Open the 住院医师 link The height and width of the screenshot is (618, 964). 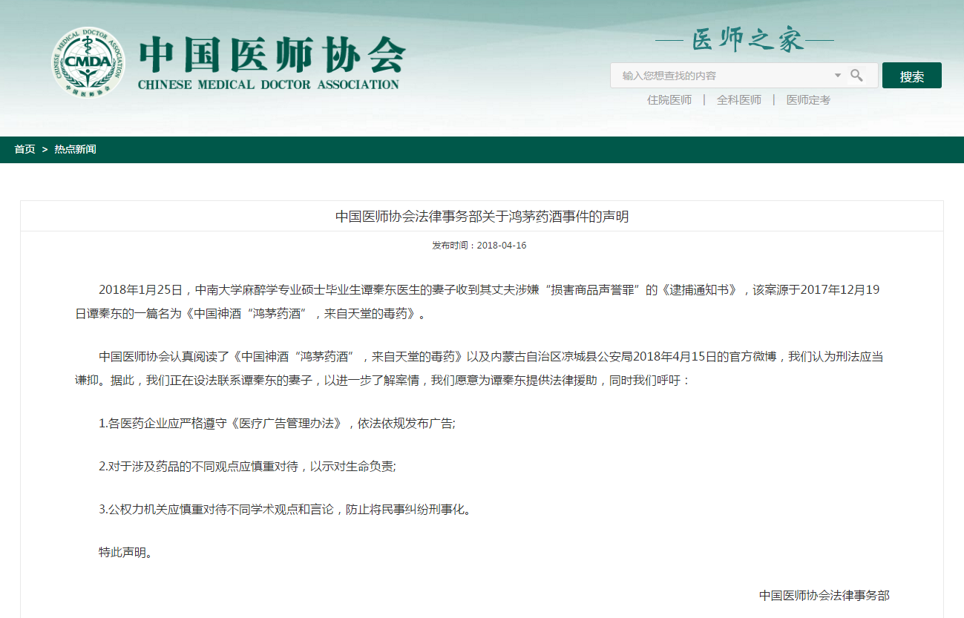pyautogui.click(x=669, y=99)
